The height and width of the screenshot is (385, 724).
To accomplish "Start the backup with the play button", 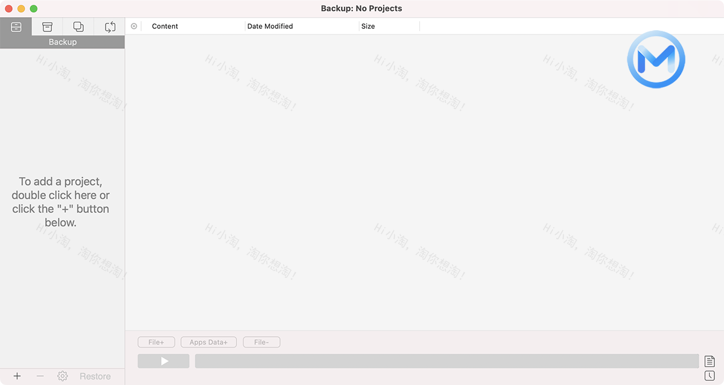I will [x=164, y=361].
